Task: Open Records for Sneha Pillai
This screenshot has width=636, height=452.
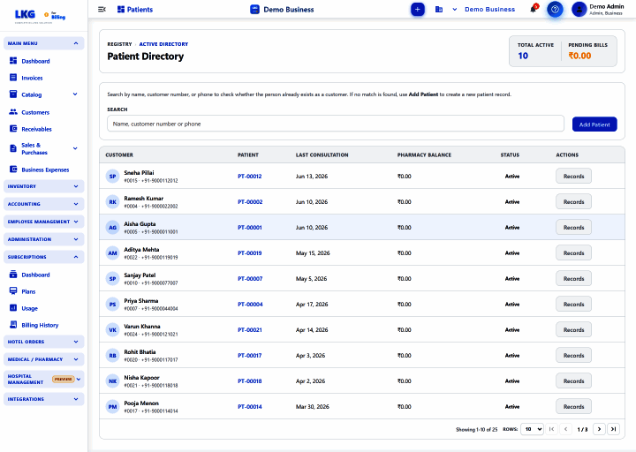Action: pyautogui.click(x=573, y=177)
